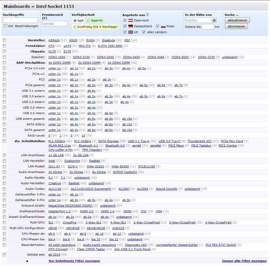The height and width of the screenshot is (266, 270).
Task: Click the PLZ/Ort input field
Action: 198,20
